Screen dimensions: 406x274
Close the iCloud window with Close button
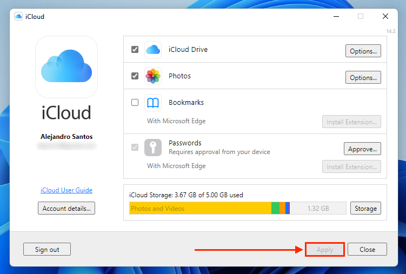[367, 250]
